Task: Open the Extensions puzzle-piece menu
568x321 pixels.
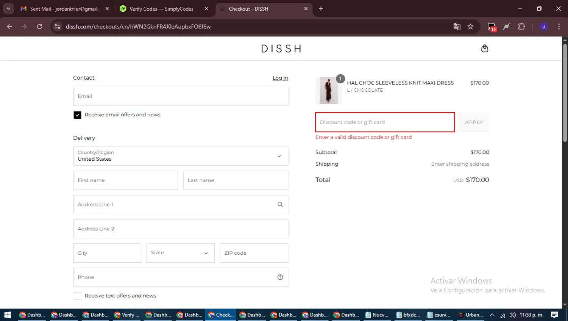Action: (521, 27)
